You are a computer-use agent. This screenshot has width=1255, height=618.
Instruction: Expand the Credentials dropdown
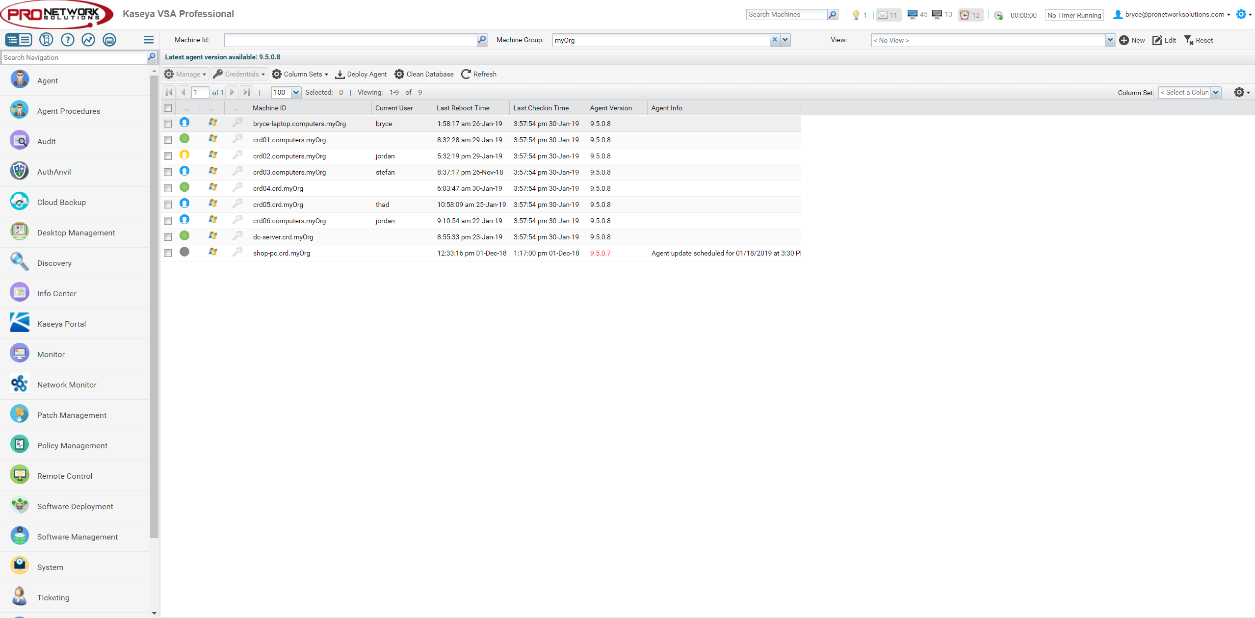[239, 74]
